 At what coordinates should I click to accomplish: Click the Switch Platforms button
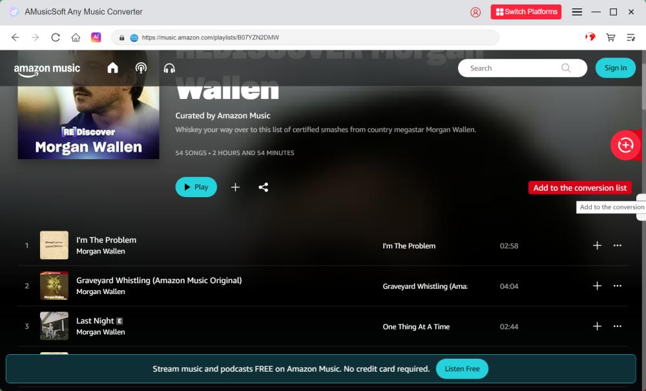click(526, 12)
